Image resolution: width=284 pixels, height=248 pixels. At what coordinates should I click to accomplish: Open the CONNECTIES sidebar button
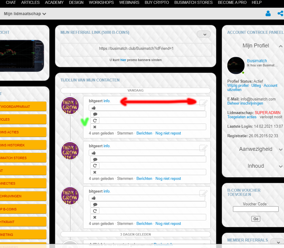(23, 183)
